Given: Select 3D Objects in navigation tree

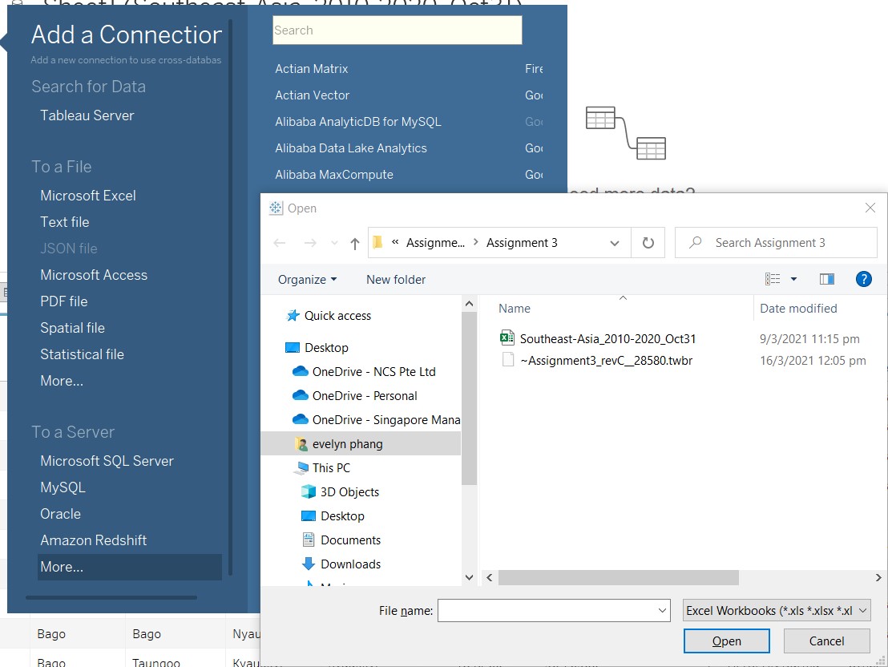Looking at the screenshot, I should tap(349, 492).
